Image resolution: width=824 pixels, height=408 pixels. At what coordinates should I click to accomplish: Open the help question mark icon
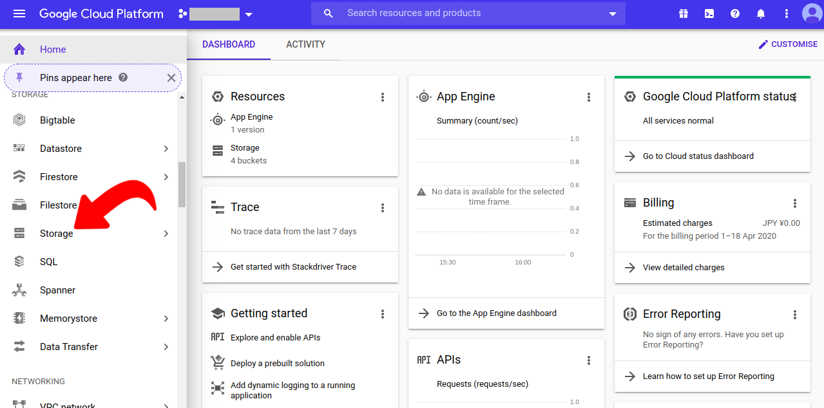click(735, 14)
